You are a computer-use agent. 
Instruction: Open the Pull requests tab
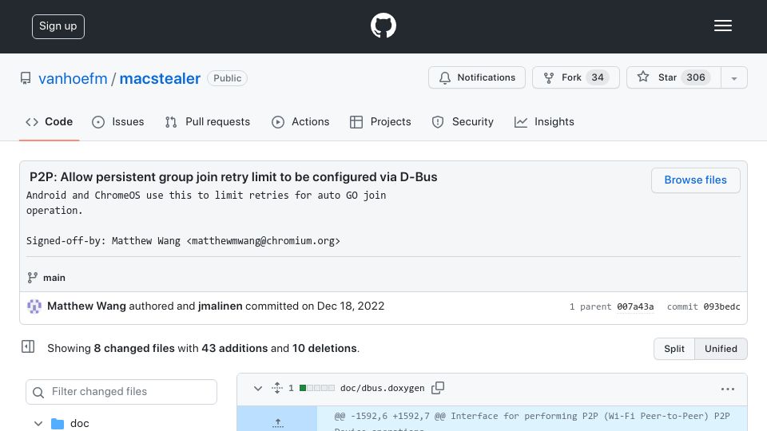(208, 121)
